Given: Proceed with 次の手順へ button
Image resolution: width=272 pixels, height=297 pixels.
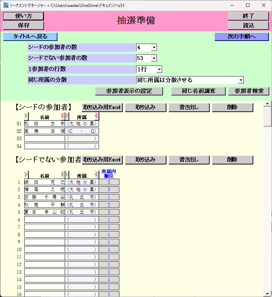Looking at the screenshot, I should [242, 36].
